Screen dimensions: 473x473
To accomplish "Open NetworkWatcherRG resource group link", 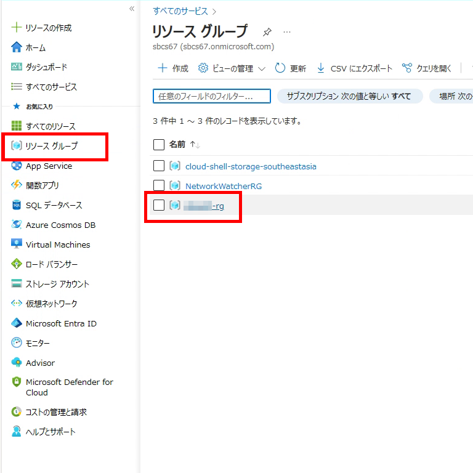I will 224,186.
